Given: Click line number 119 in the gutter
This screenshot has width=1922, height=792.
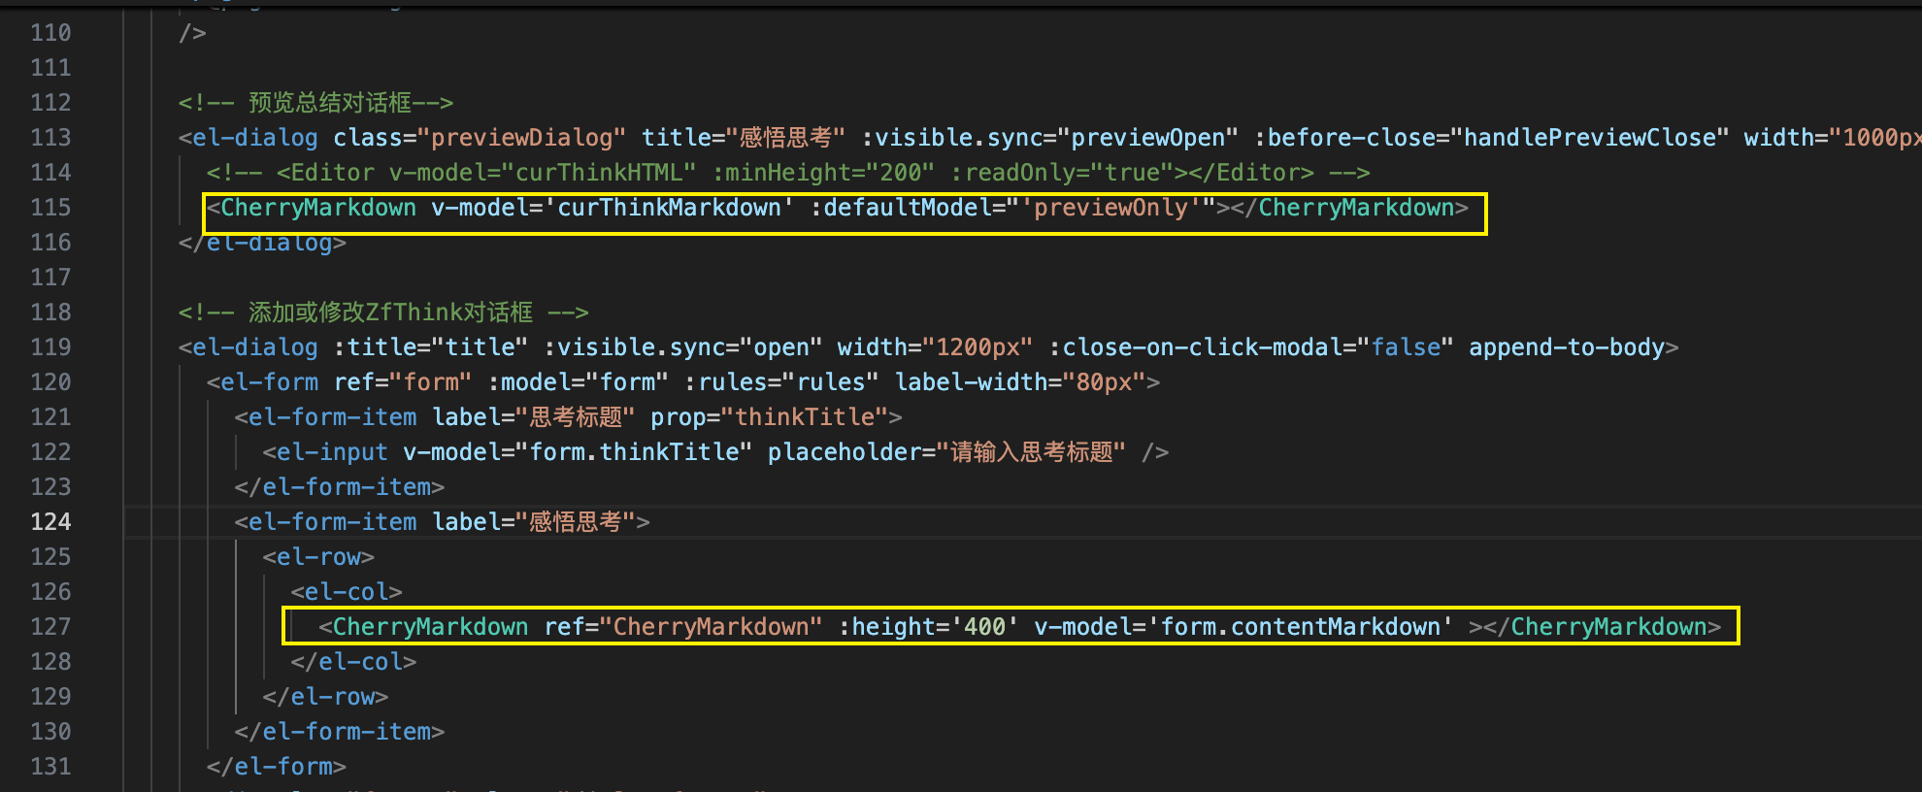Looking at the screenshot, I should (50, 347).
